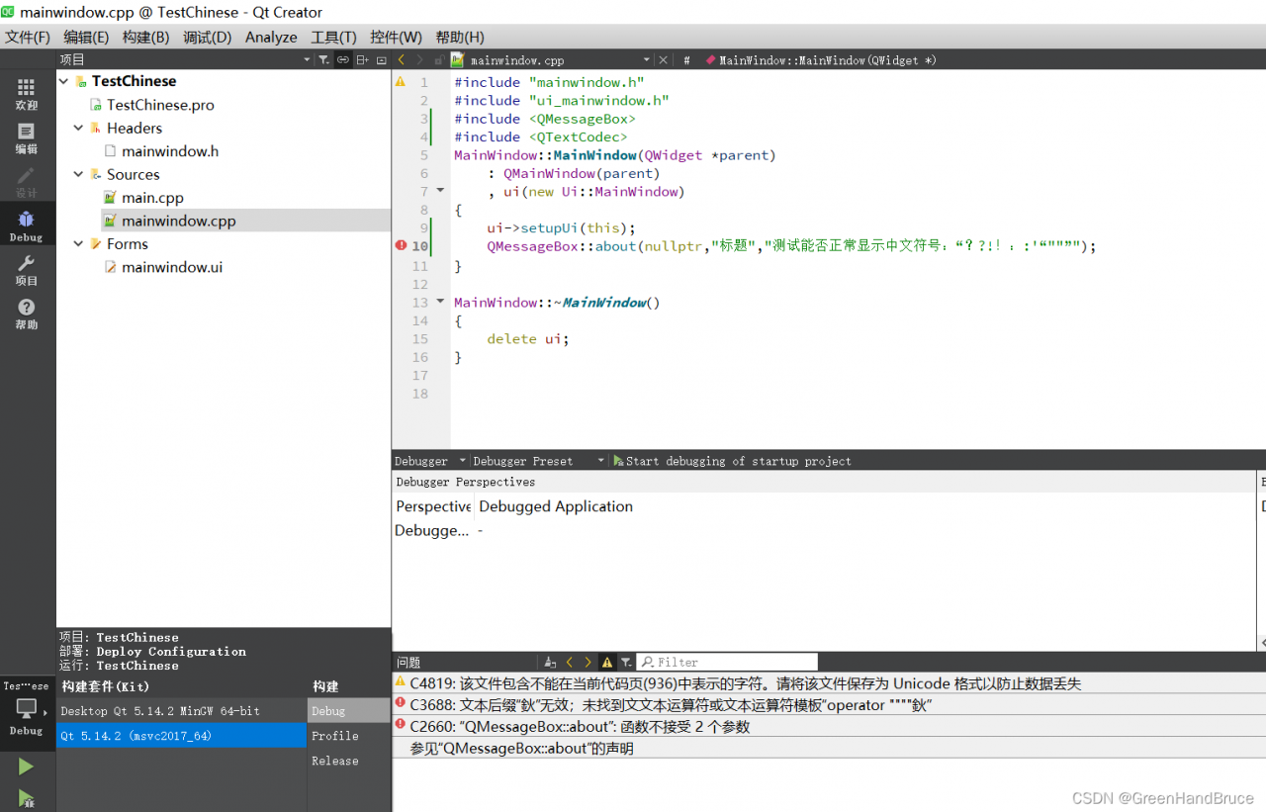Click the Start Debugging run icon
Screen dimensions: 1266x812
[x=27, y=799]
